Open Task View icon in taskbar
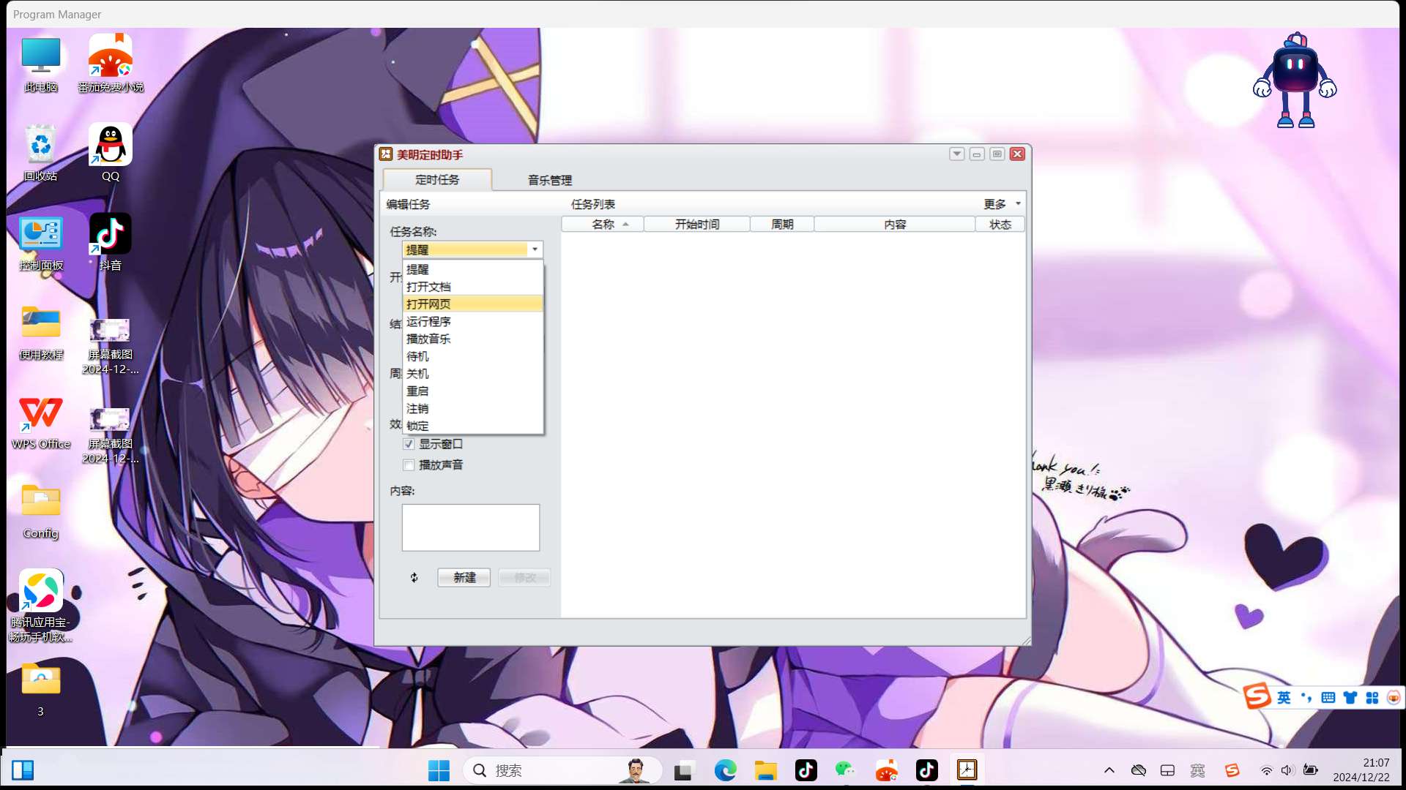This screenshot has width=1406, height=790. [684, 770]
